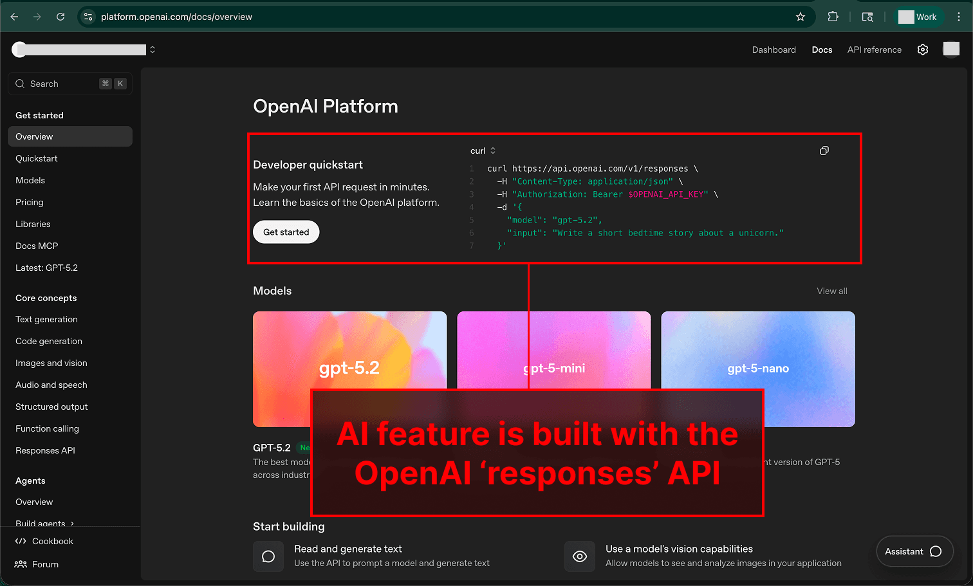Open the Cookbook from the sidebar
This screenshot has width=973, height=586.
(51, 541)
